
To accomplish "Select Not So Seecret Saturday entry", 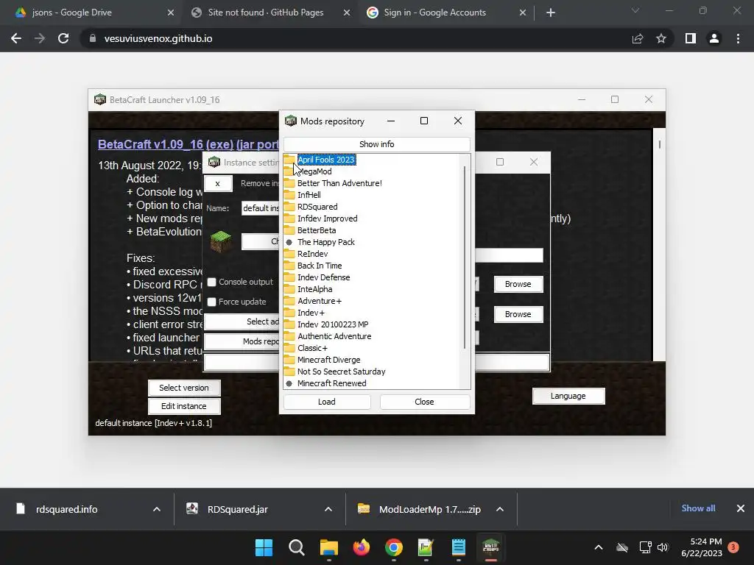I will point(342,372).
